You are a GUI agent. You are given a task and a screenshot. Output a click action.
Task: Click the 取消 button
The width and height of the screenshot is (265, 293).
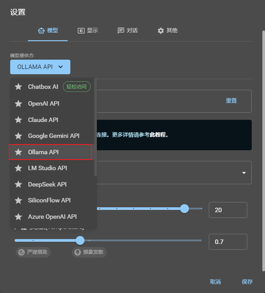[215, 282]
